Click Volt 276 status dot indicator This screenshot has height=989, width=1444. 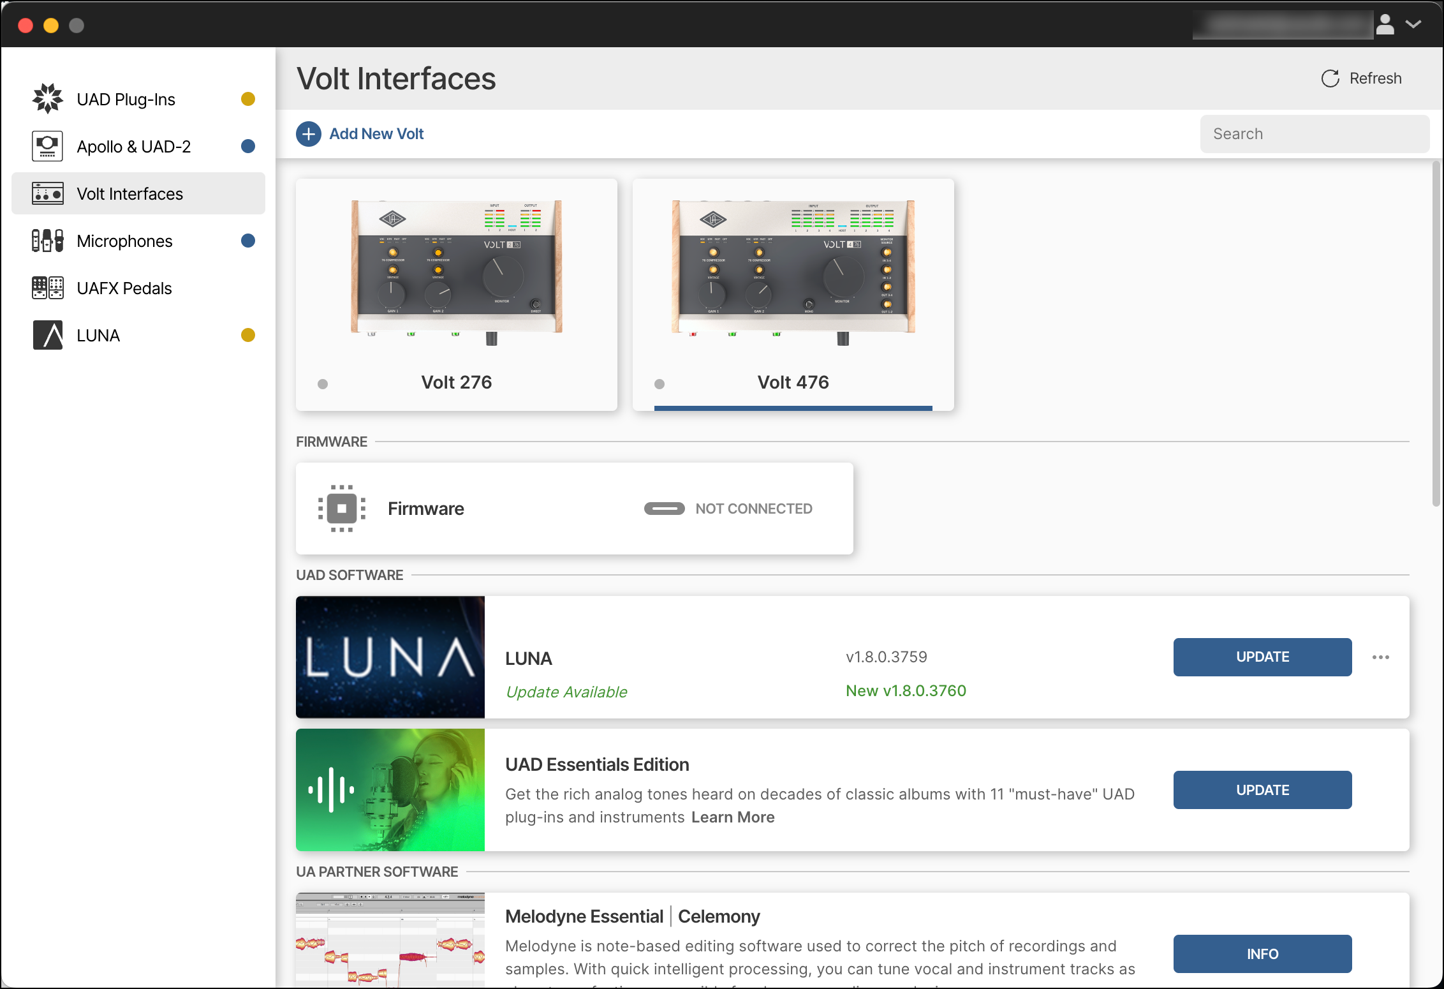click(323, 384)
